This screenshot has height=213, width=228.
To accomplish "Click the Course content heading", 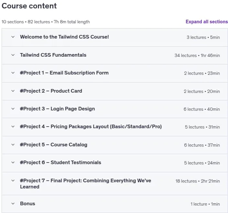I will pyautogui.click(x=29, y=6).
